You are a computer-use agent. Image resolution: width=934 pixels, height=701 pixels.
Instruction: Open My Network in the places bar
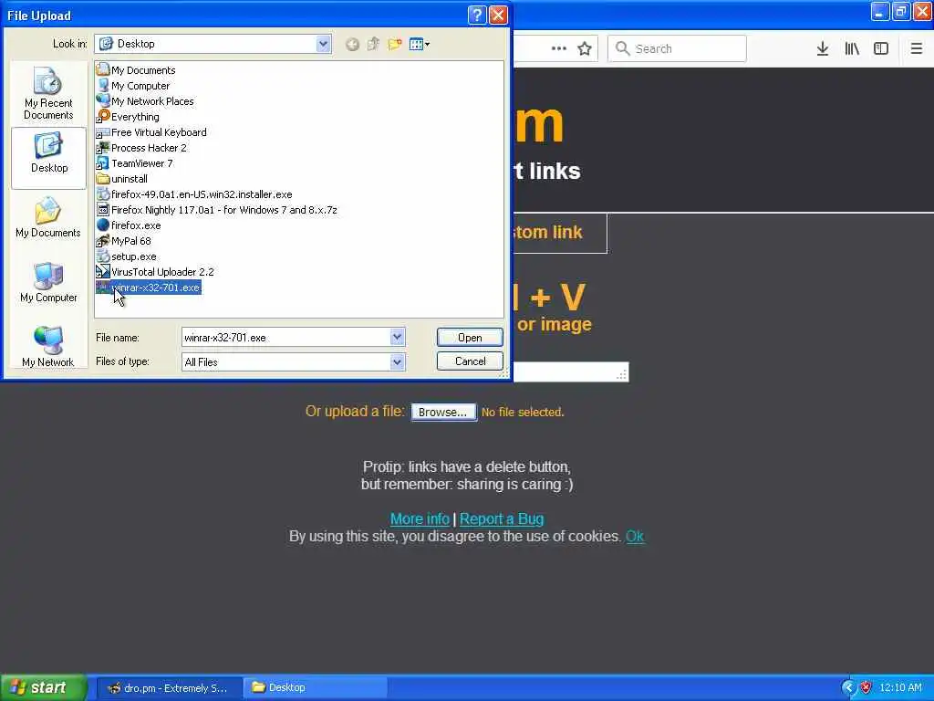48,346
